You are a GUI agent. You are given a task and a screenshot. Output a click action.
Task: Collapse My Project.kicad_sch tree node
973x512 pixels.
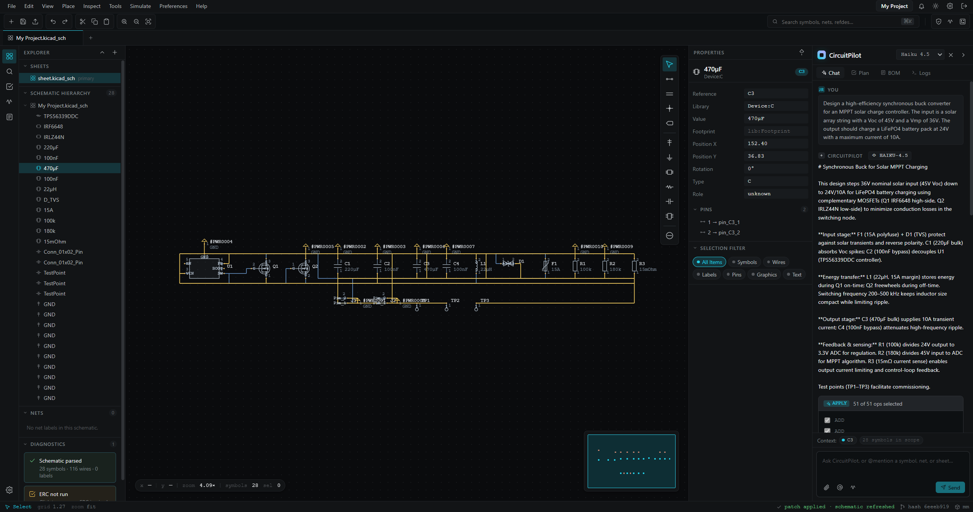click(25, 106)
